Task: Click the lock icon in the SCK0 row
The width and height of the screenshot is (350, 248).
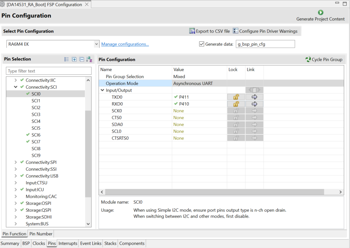Action: point(236,111)
